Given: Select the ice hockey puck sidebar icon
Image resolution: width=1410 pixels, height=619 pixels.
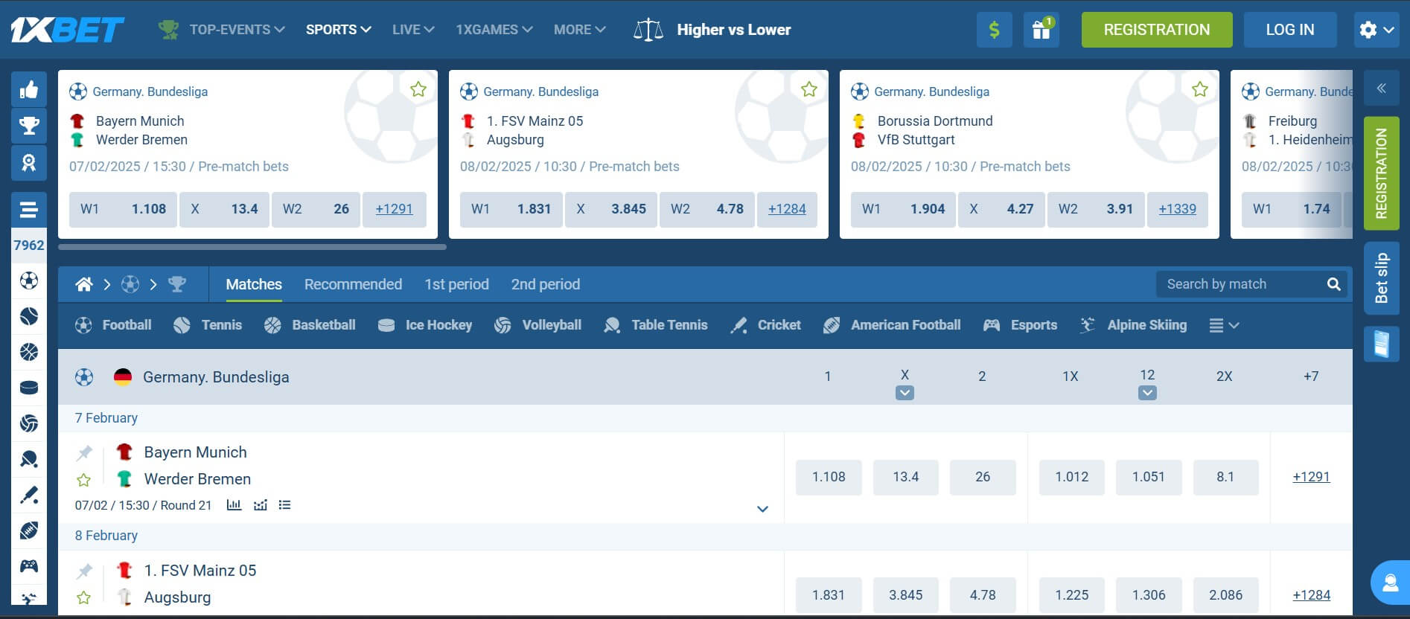Looking at the screenshot, I should tap(29, 388).
